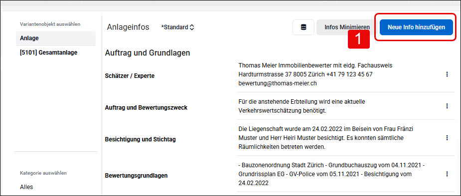Open the three-dot menu for Schätzer / Experte

pyautogui.click(x=447, y=74)
